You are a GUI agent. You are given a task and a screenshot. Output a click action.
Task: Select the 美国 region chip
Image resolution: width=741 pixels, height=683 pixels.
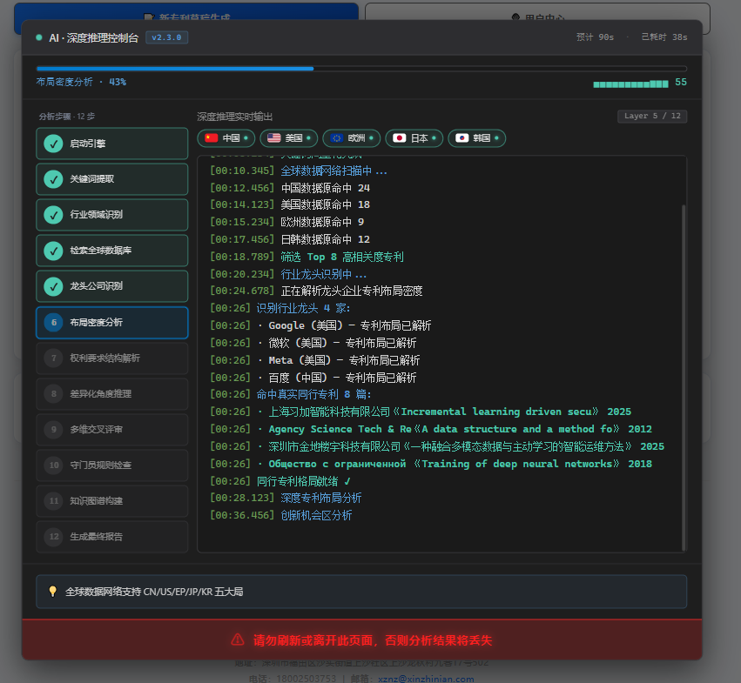point(288,138)
